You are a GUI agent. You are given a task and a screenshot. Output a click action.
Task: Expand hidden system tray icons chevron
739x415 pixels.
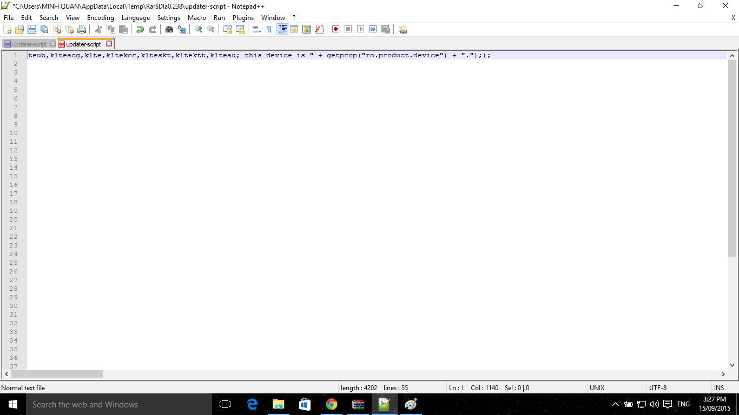[616, 404]
